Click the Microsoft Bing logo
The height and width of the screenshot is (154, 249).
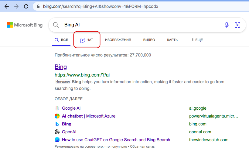25,25
